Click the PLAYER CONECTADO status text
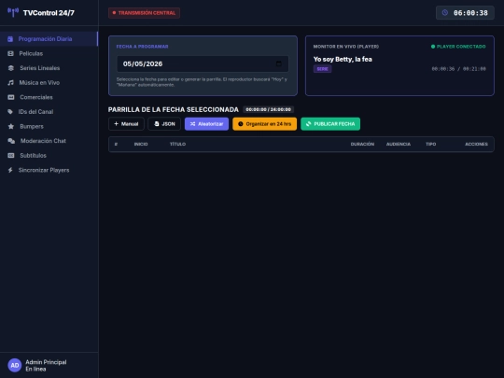504x378 pixels. 461,47
